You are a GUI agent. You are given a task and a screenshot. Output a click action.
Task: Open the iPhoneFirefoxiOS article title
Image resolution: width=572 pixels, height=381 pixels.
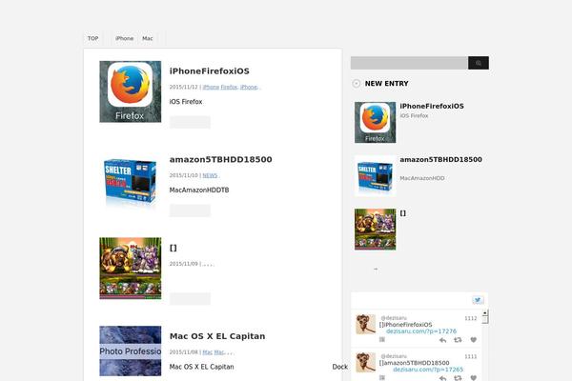[x=209, y=71]
